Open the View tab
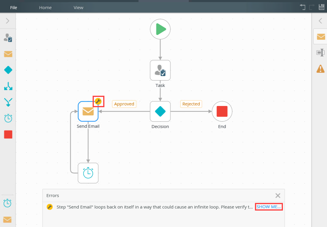The image size is (327, 227). coord(79,8)
